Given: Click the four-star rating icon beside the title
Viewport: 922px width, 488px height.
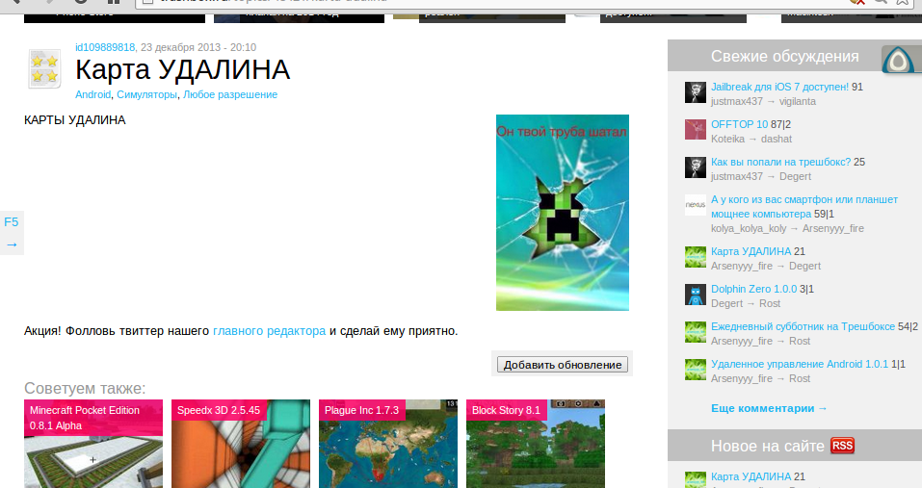Looking at the screenshot, I should pos(44,68).
